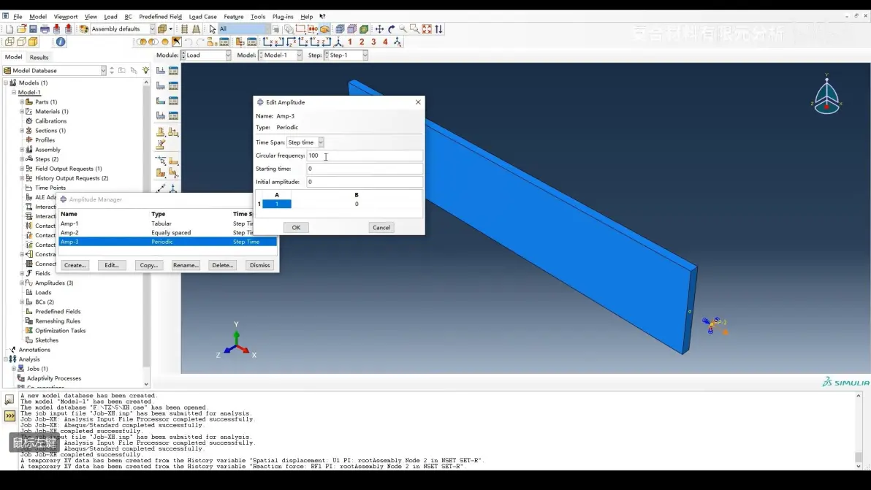Open the Boundary Condition Manager icon

[173, 85]
